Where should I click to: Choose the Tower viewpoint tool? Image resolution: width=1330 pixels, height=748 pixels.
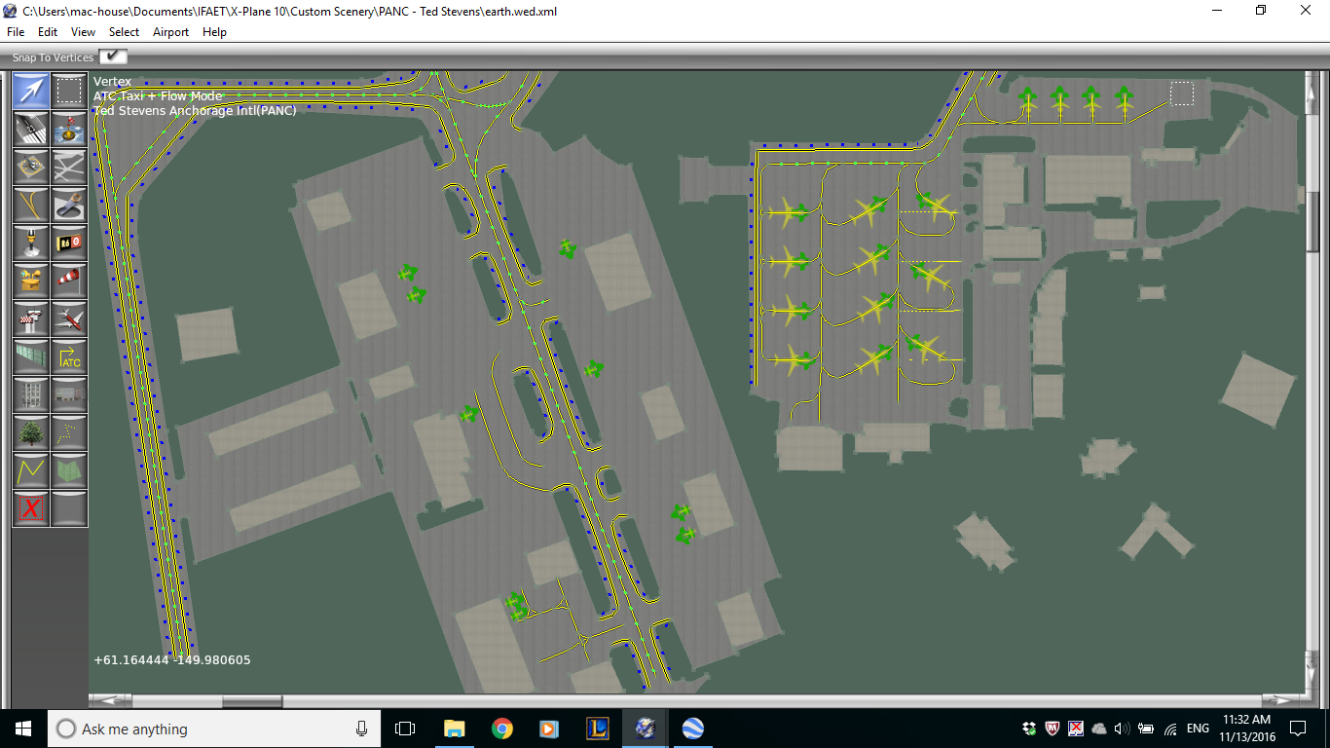[31, 318]
